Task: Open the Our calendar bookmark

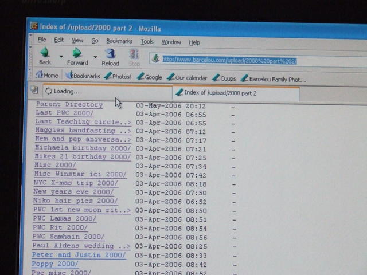Action: 187,78
